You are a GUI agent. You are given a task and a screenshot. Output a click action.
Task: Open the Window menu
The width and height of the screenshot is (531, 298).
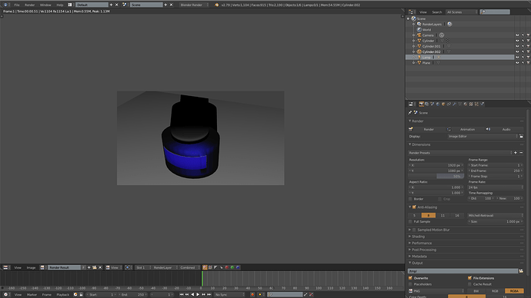point(45,5)
